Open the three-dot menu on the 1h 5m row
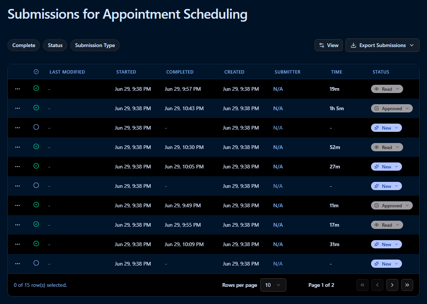The width and height of the screenshot is (427, 304). (18, 108)
